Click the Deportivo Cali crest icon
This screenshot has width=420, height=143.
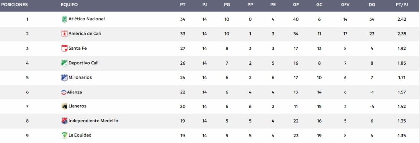(x=64, y=63)
